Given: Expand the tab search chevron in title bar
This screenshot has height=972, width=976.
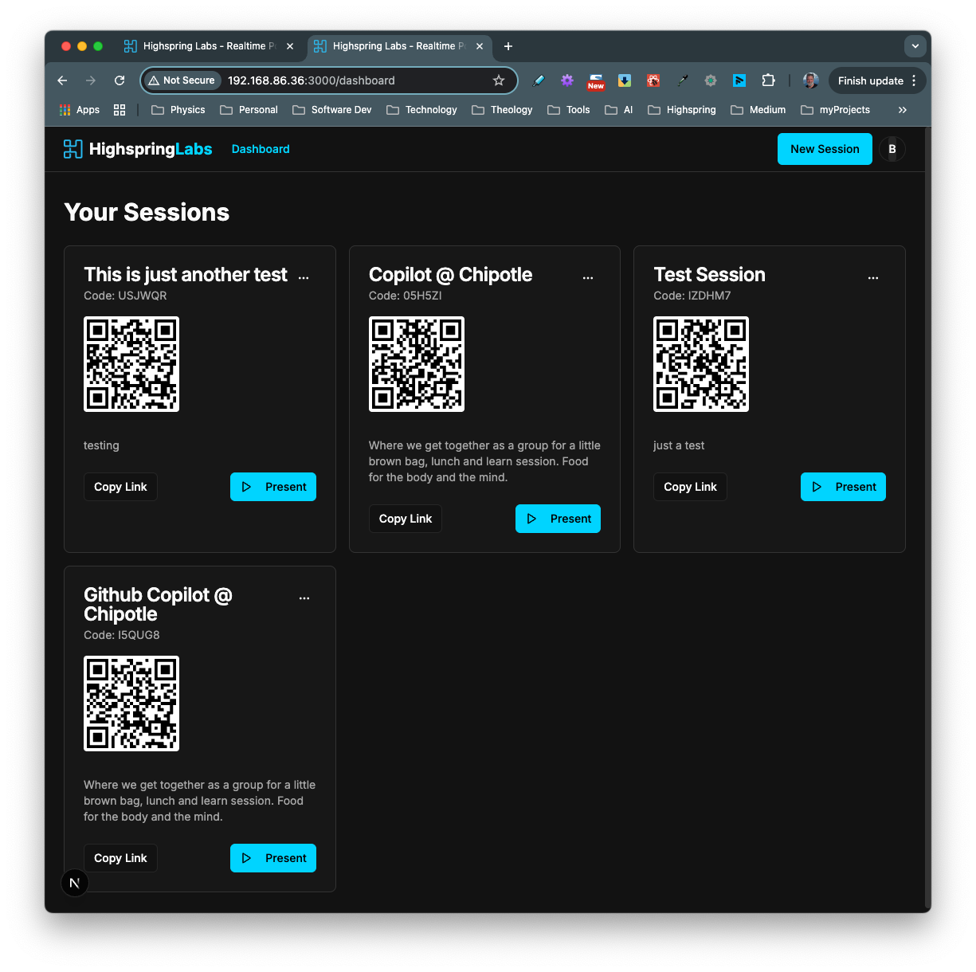Looking at the screenshot, I should (915, 46).
